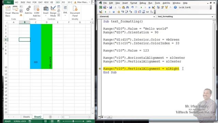Viewport: 218px width, 123px height.
Task: Open the Properties Window icon in VBA
Action: (162, 8)
